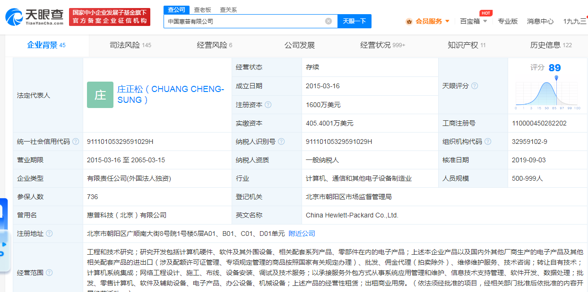Switch to the 查老板 search tab
Image resolution: width=588 pixels, height=292 pixels.
click(203, 9)
